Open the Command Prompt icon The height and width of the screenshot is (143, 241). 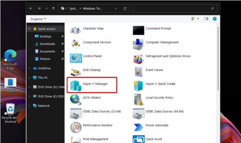pyautogui.click(x=138, y=30)
